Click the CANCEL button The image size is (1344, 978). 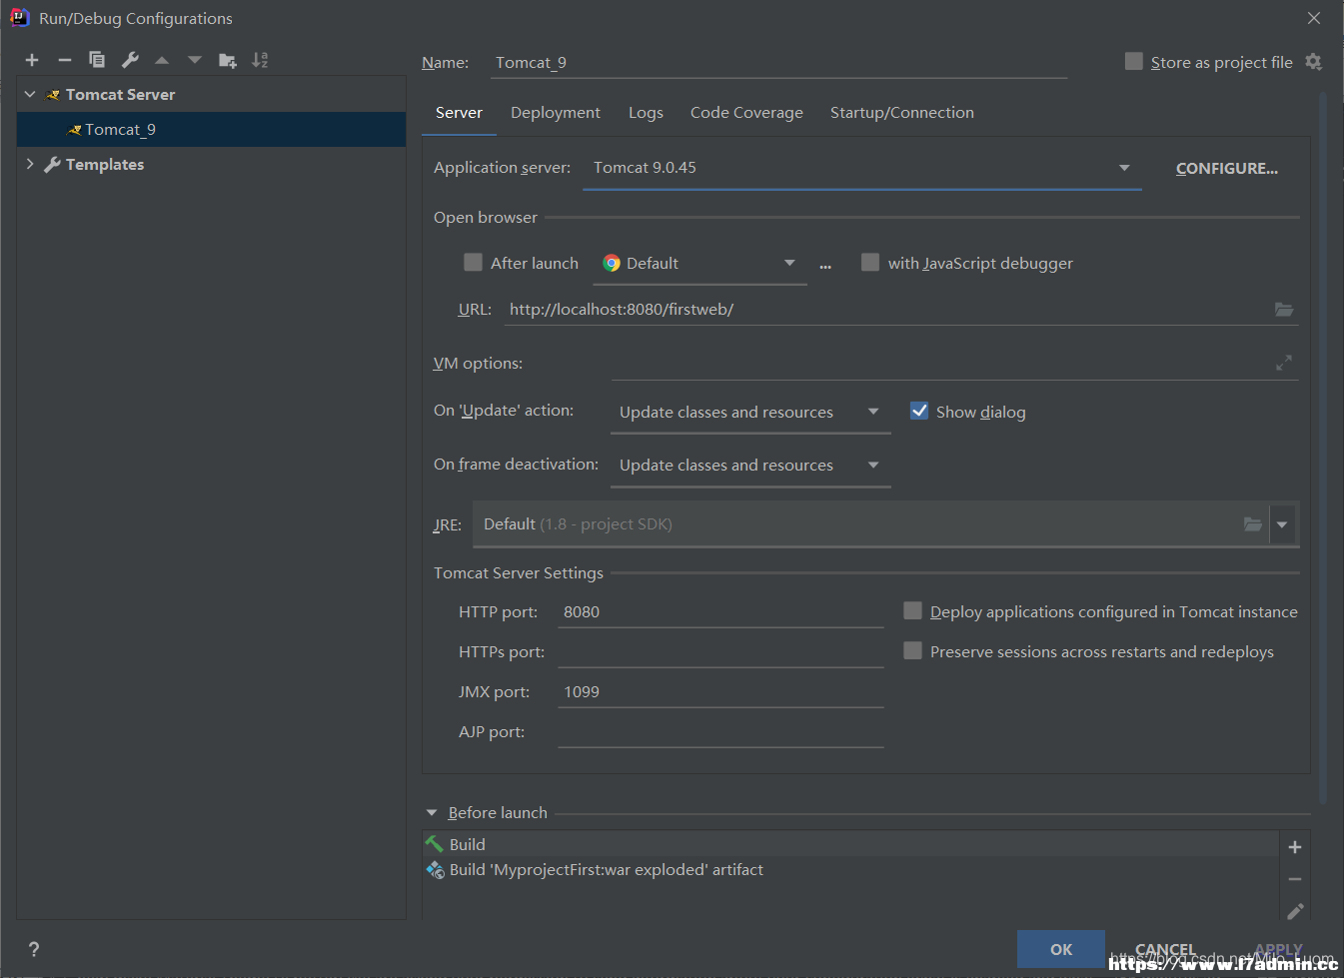(x=1165, y=950)
